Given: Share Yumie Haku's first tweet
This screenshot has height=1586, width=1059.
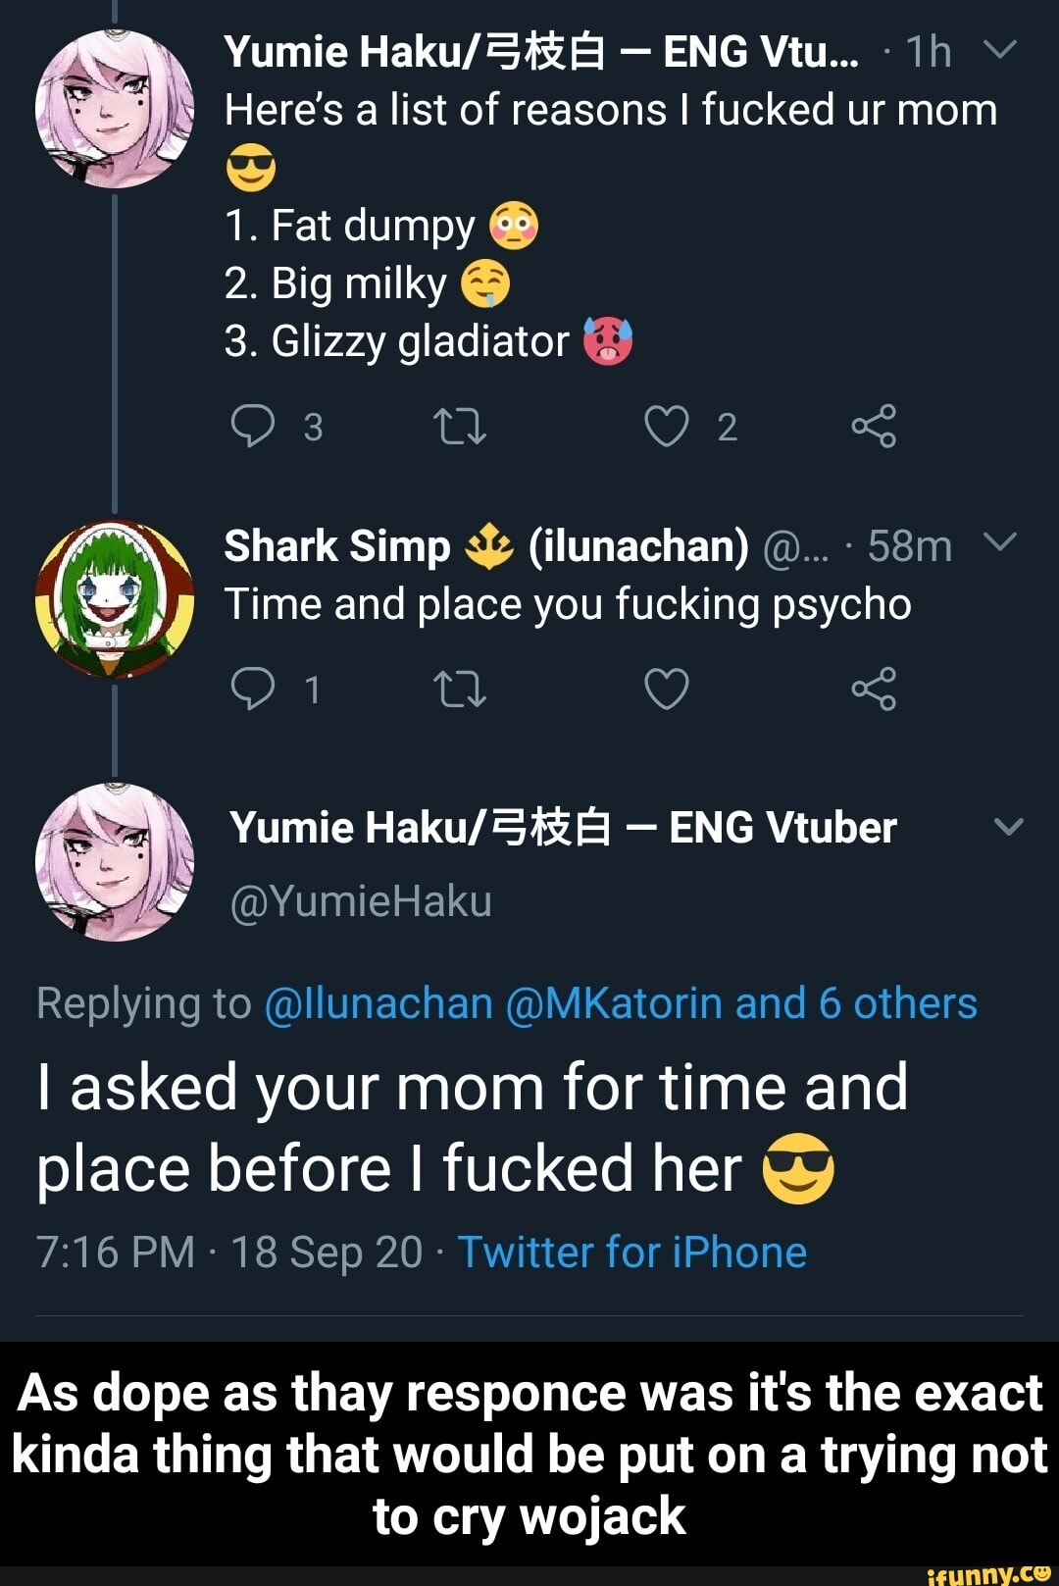Looking at the screenshot, I should [874, 427].
